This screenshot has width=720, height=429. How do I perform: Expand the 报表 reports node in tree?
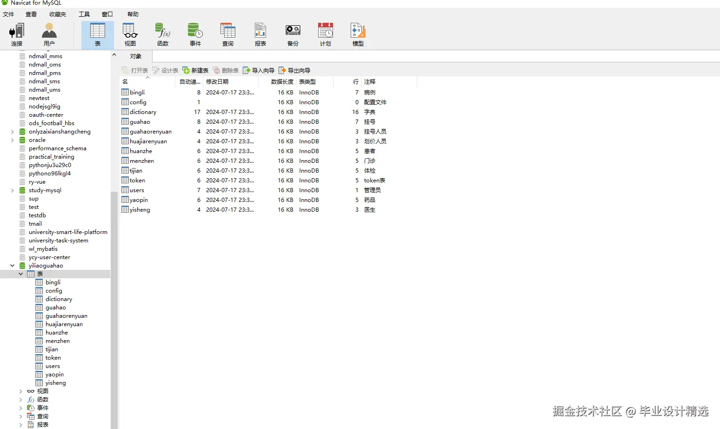click(20, 425)
